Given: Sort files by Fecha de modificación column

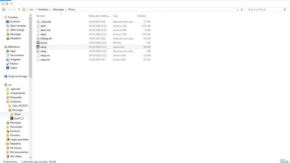Looking at the screenshot, I should pos(99,16).
